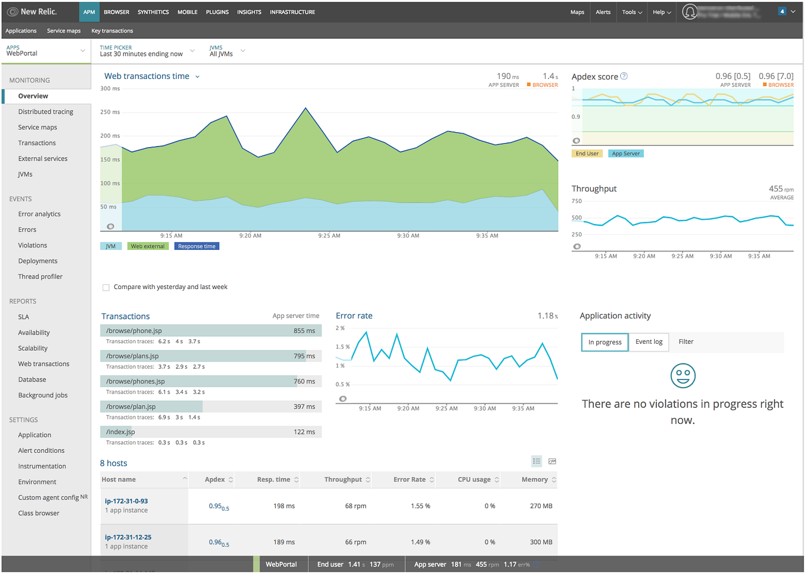The image size is (807, 574).
Task: Open Alerts in the top bar
Action: 603,12
